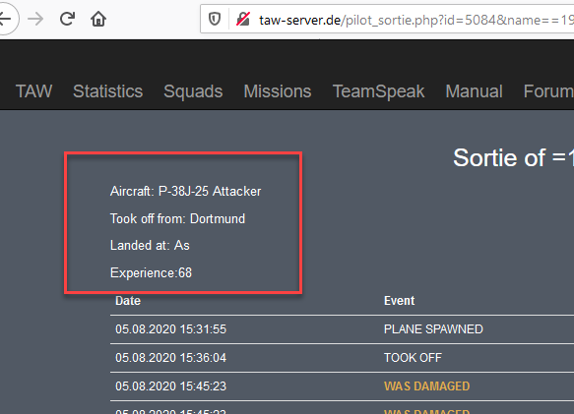Click the address bar URL field
The width and height of the screenshot is (574, 414).
414,20
